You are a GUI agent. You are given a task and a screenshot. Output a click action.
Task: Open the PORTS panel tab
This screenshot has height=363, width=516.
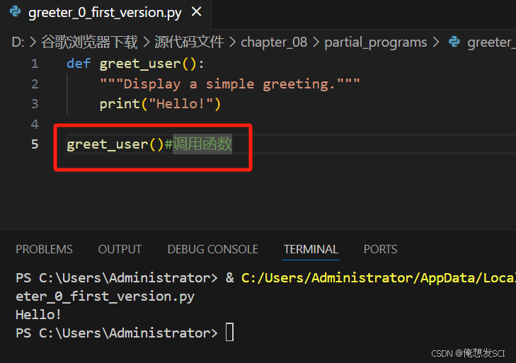380,250
